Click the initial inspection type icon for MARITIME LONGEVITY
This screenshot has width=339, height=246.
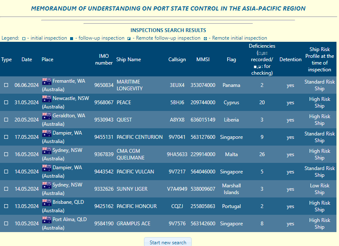pyautogui.click(x=6, y=85)
